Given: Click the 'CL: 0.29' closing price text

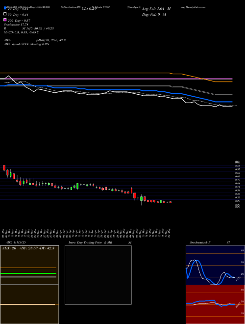Looking at the screenshot, I should (x=89, y=9).
